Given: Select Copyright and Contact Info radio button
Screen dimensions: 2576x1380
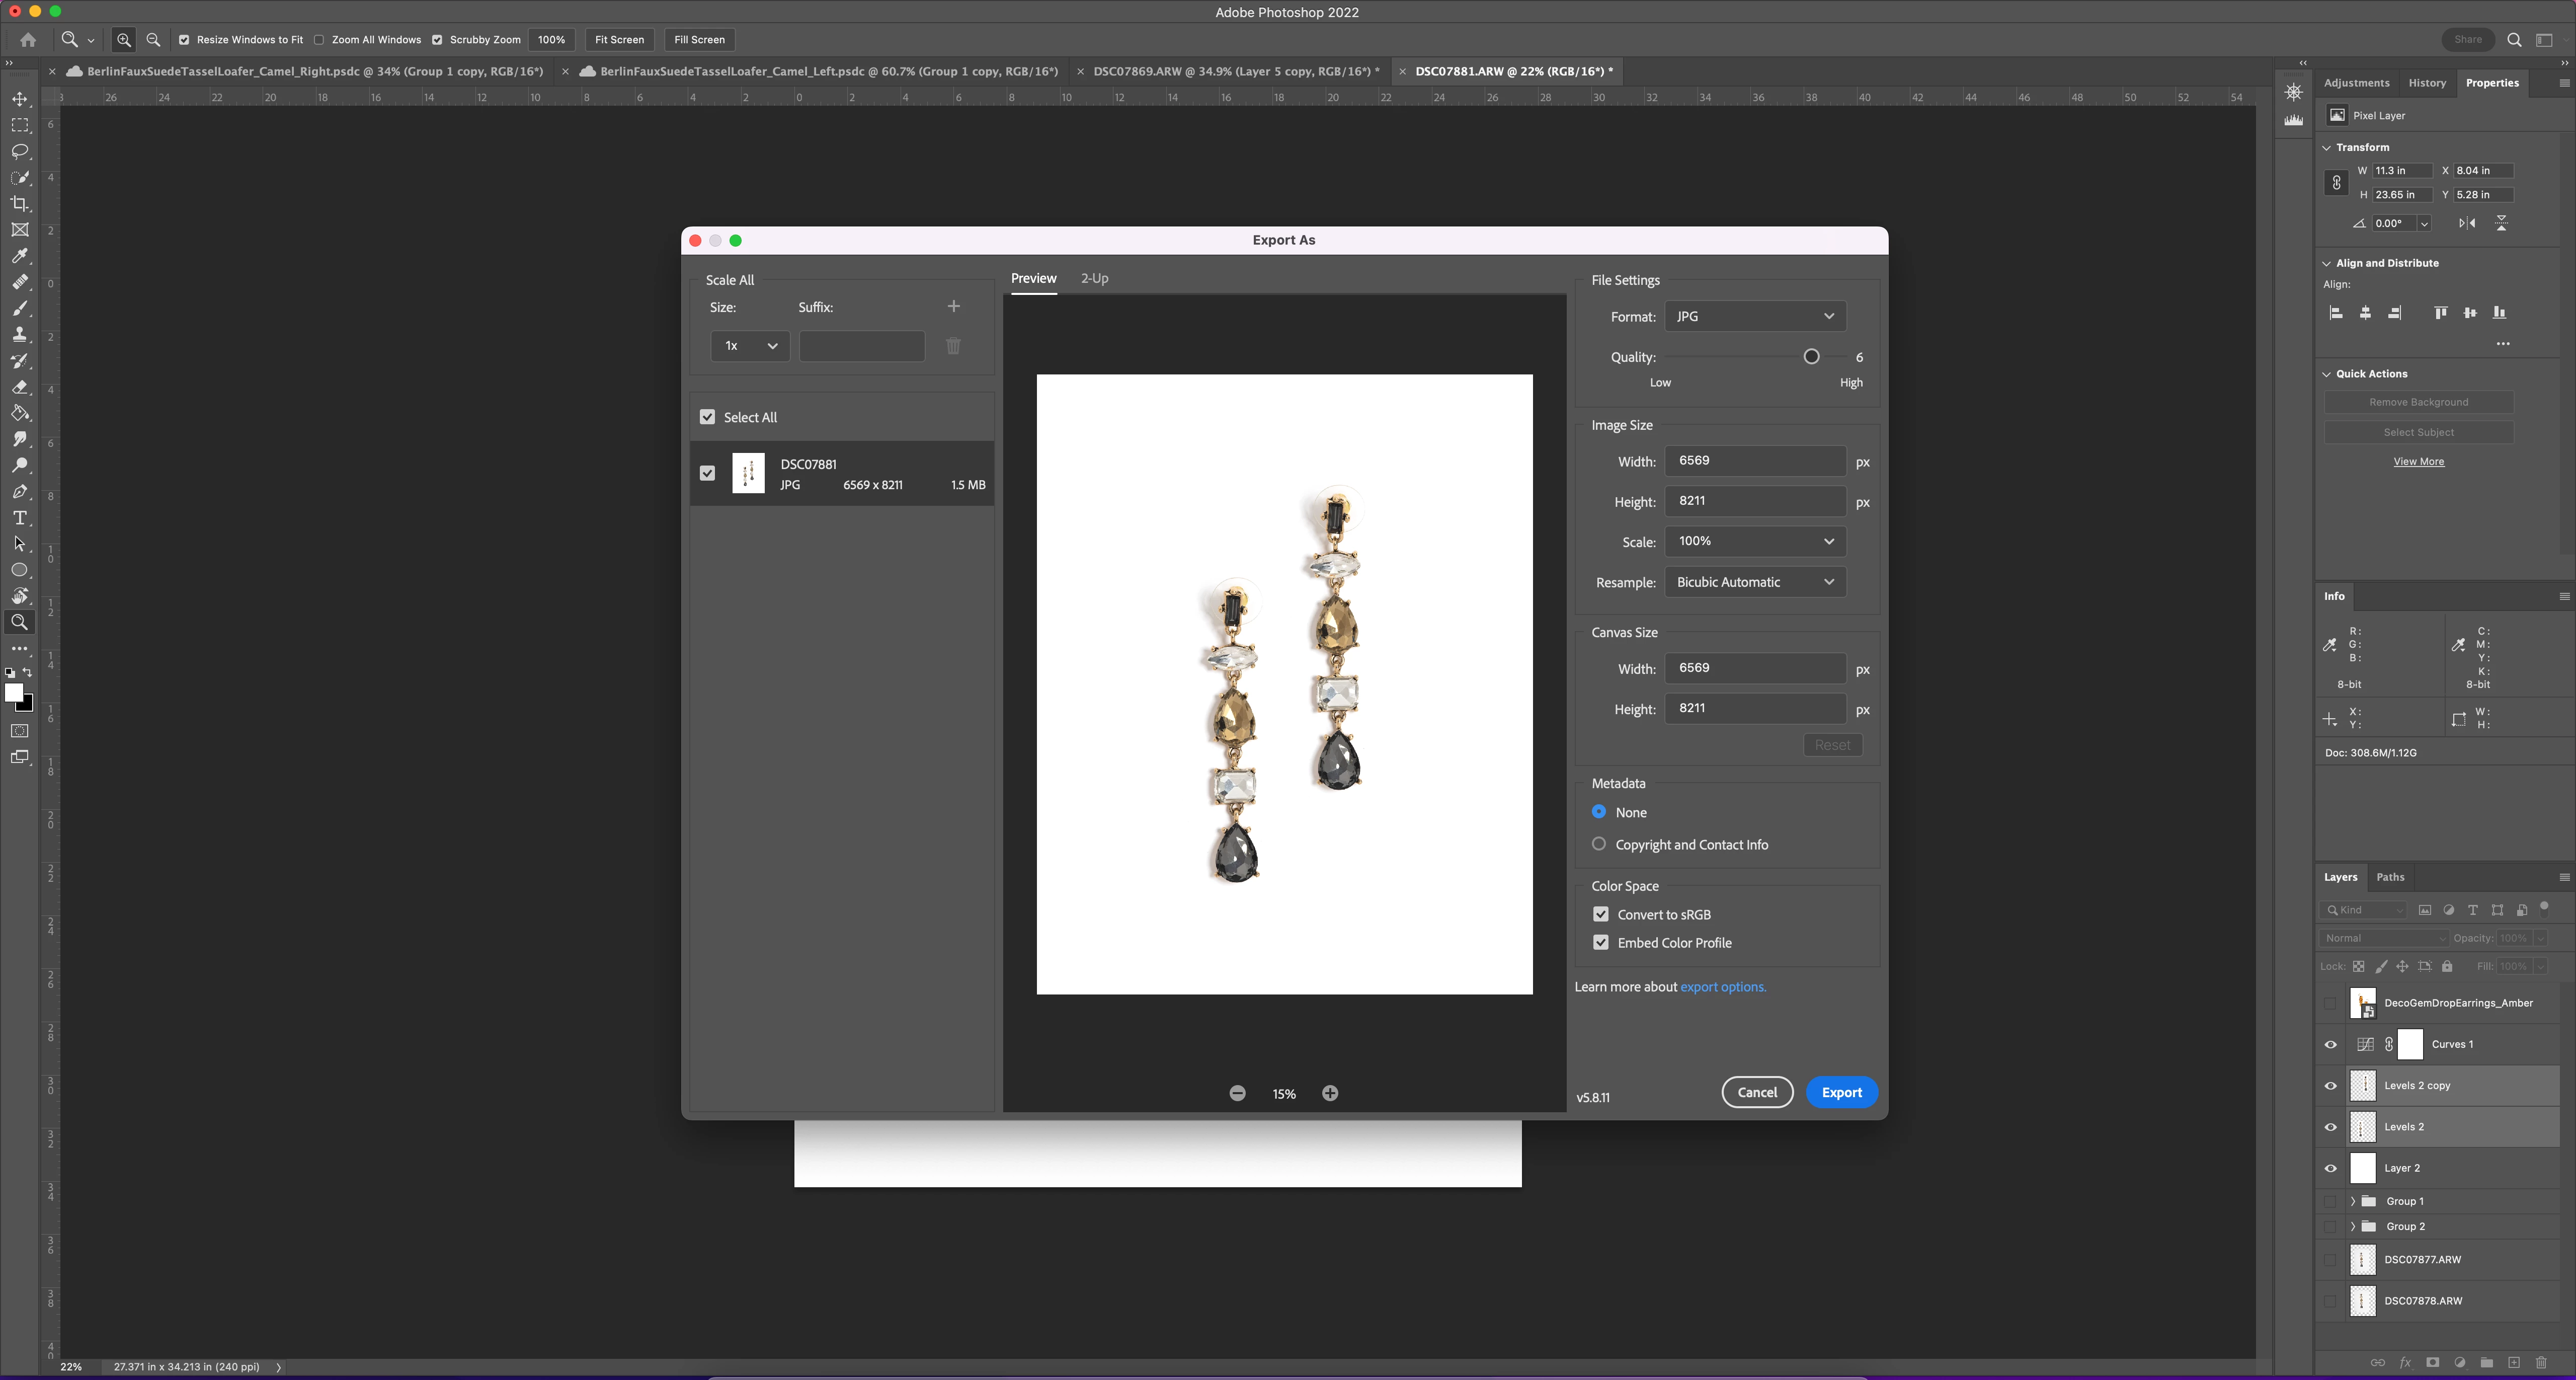Looking at the screenshot, I should coord(1599,844).
